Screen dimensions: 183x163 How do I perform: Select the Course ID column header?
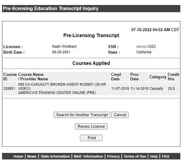coord(10,77)
